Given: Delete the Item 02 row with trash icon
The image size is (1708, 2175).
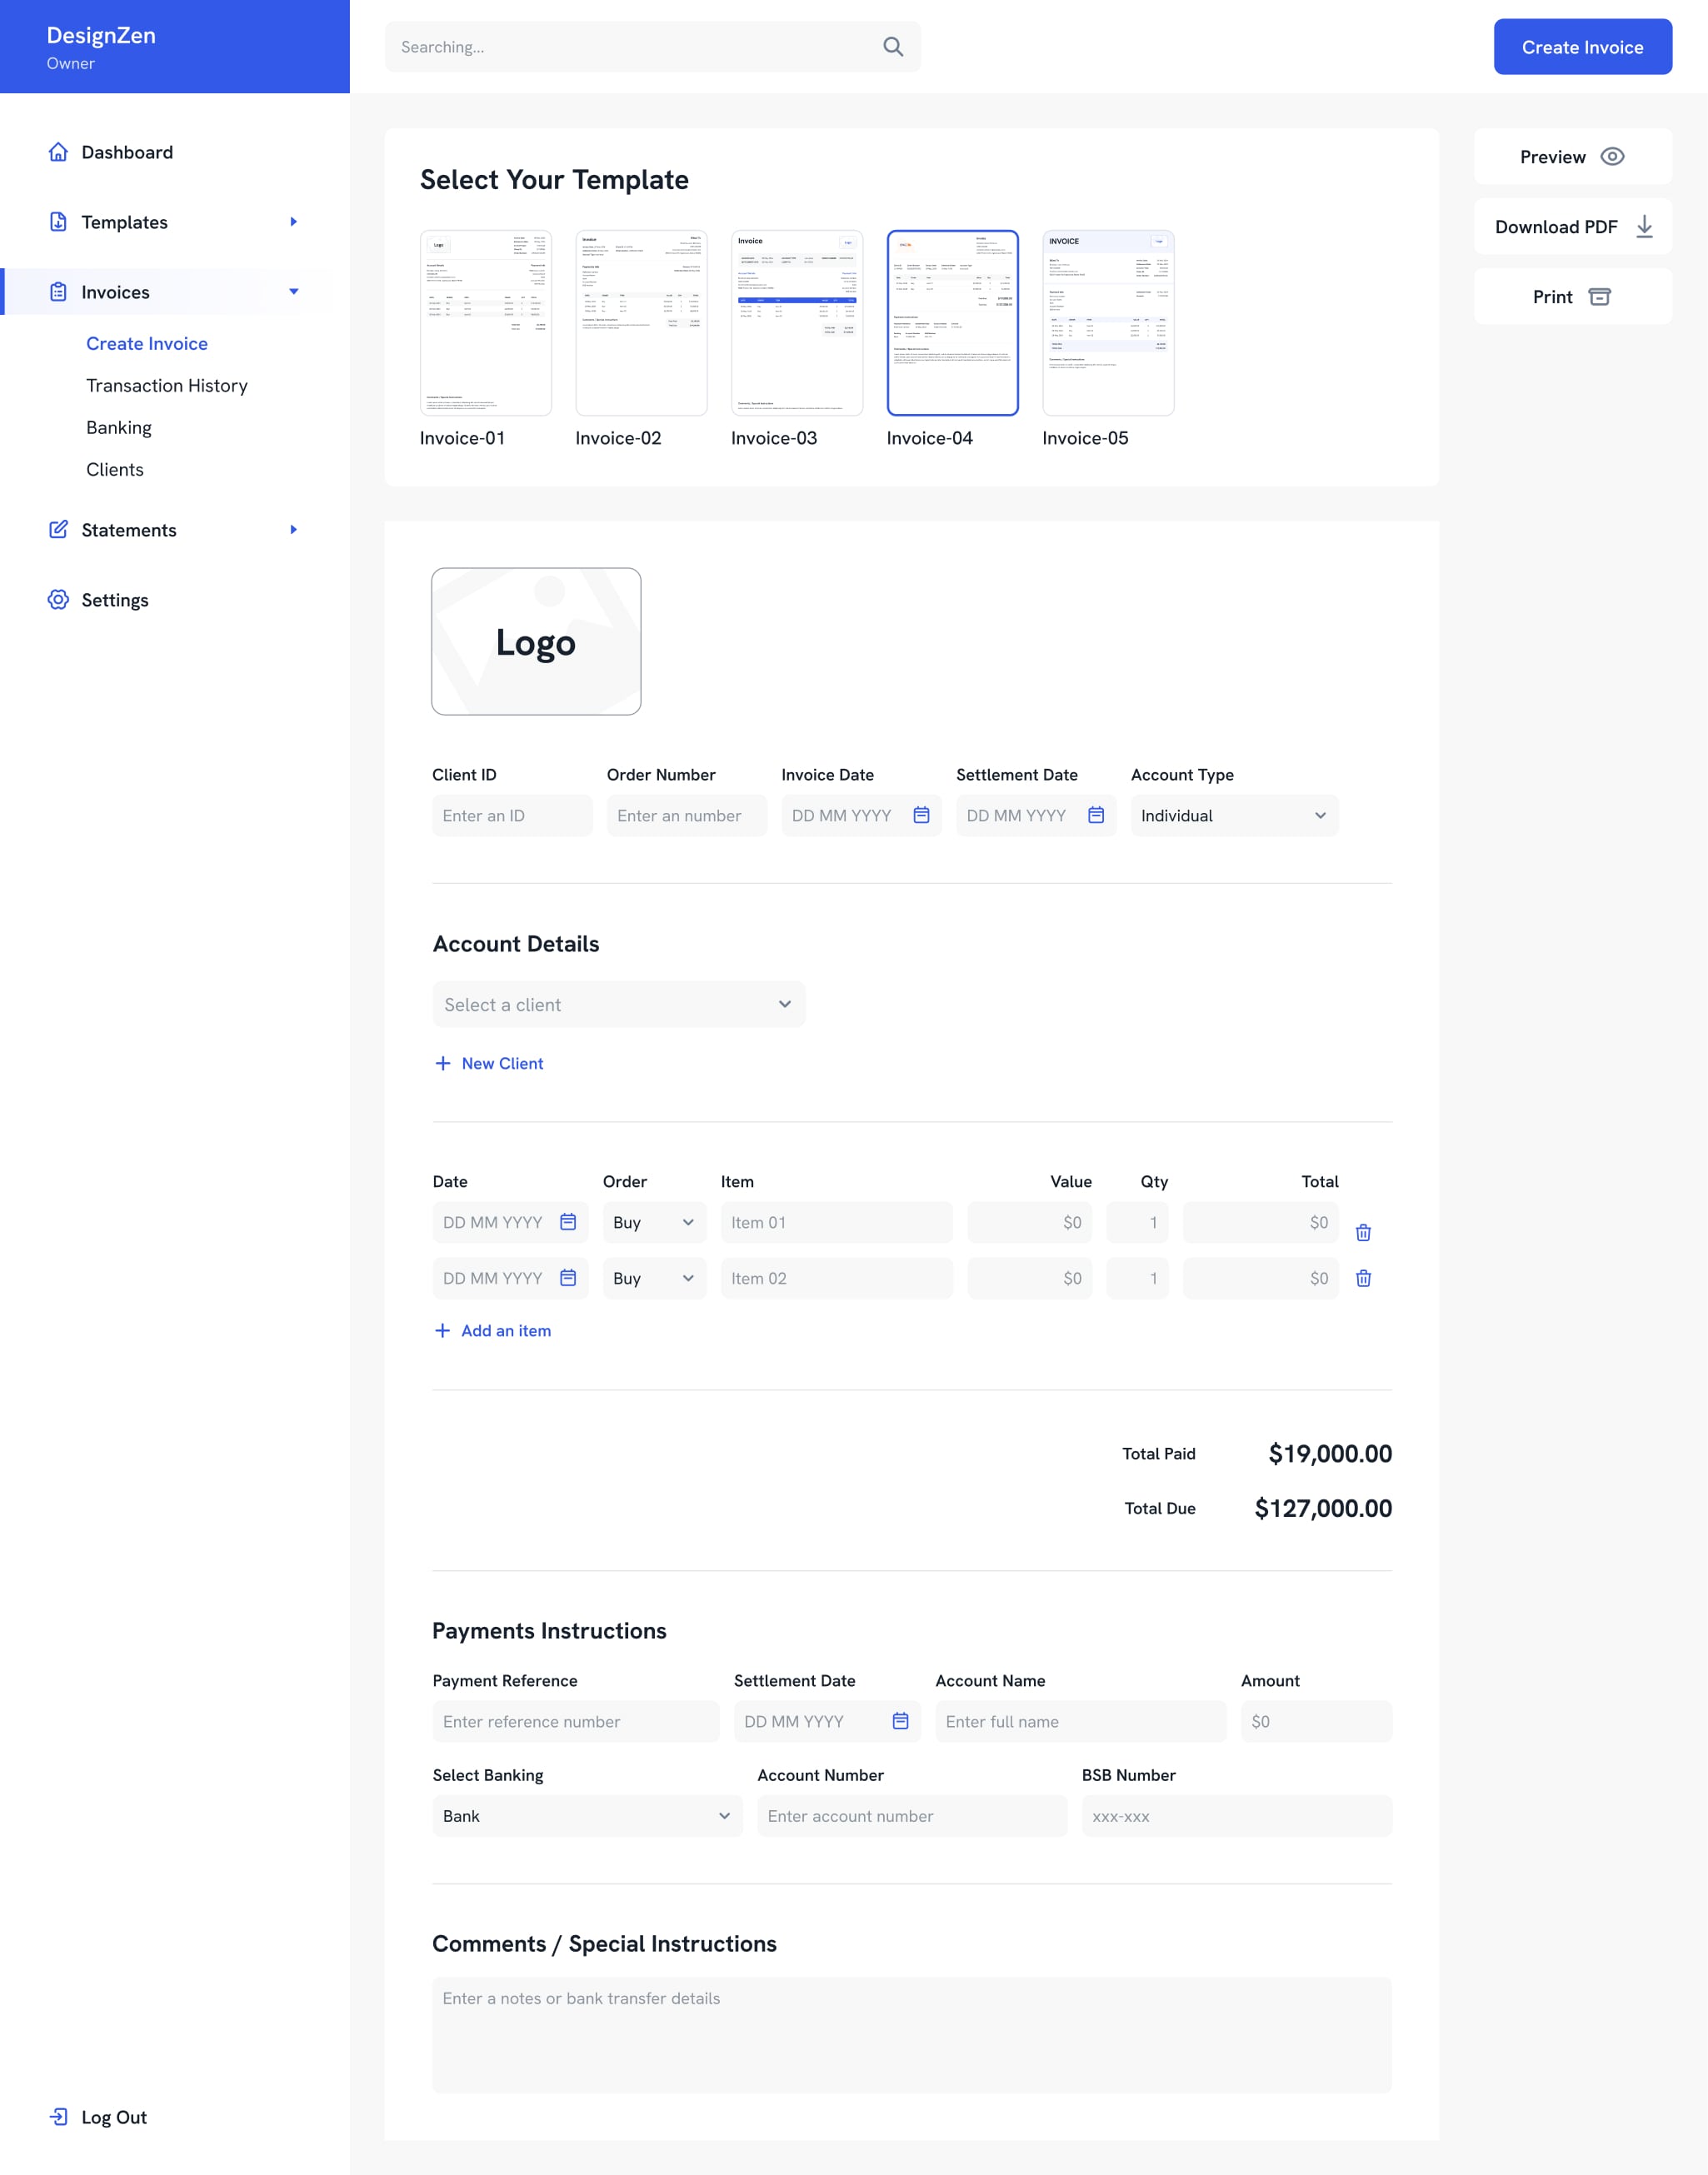Looking at the screenshot, I should [1363, 1279].
